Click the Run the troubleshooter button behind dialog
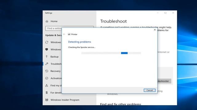197x110 pixels. 164,81
